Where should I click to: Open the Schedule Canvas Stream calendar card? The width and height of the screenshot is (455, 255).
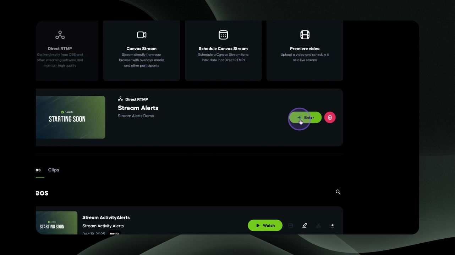pos(223,51)
